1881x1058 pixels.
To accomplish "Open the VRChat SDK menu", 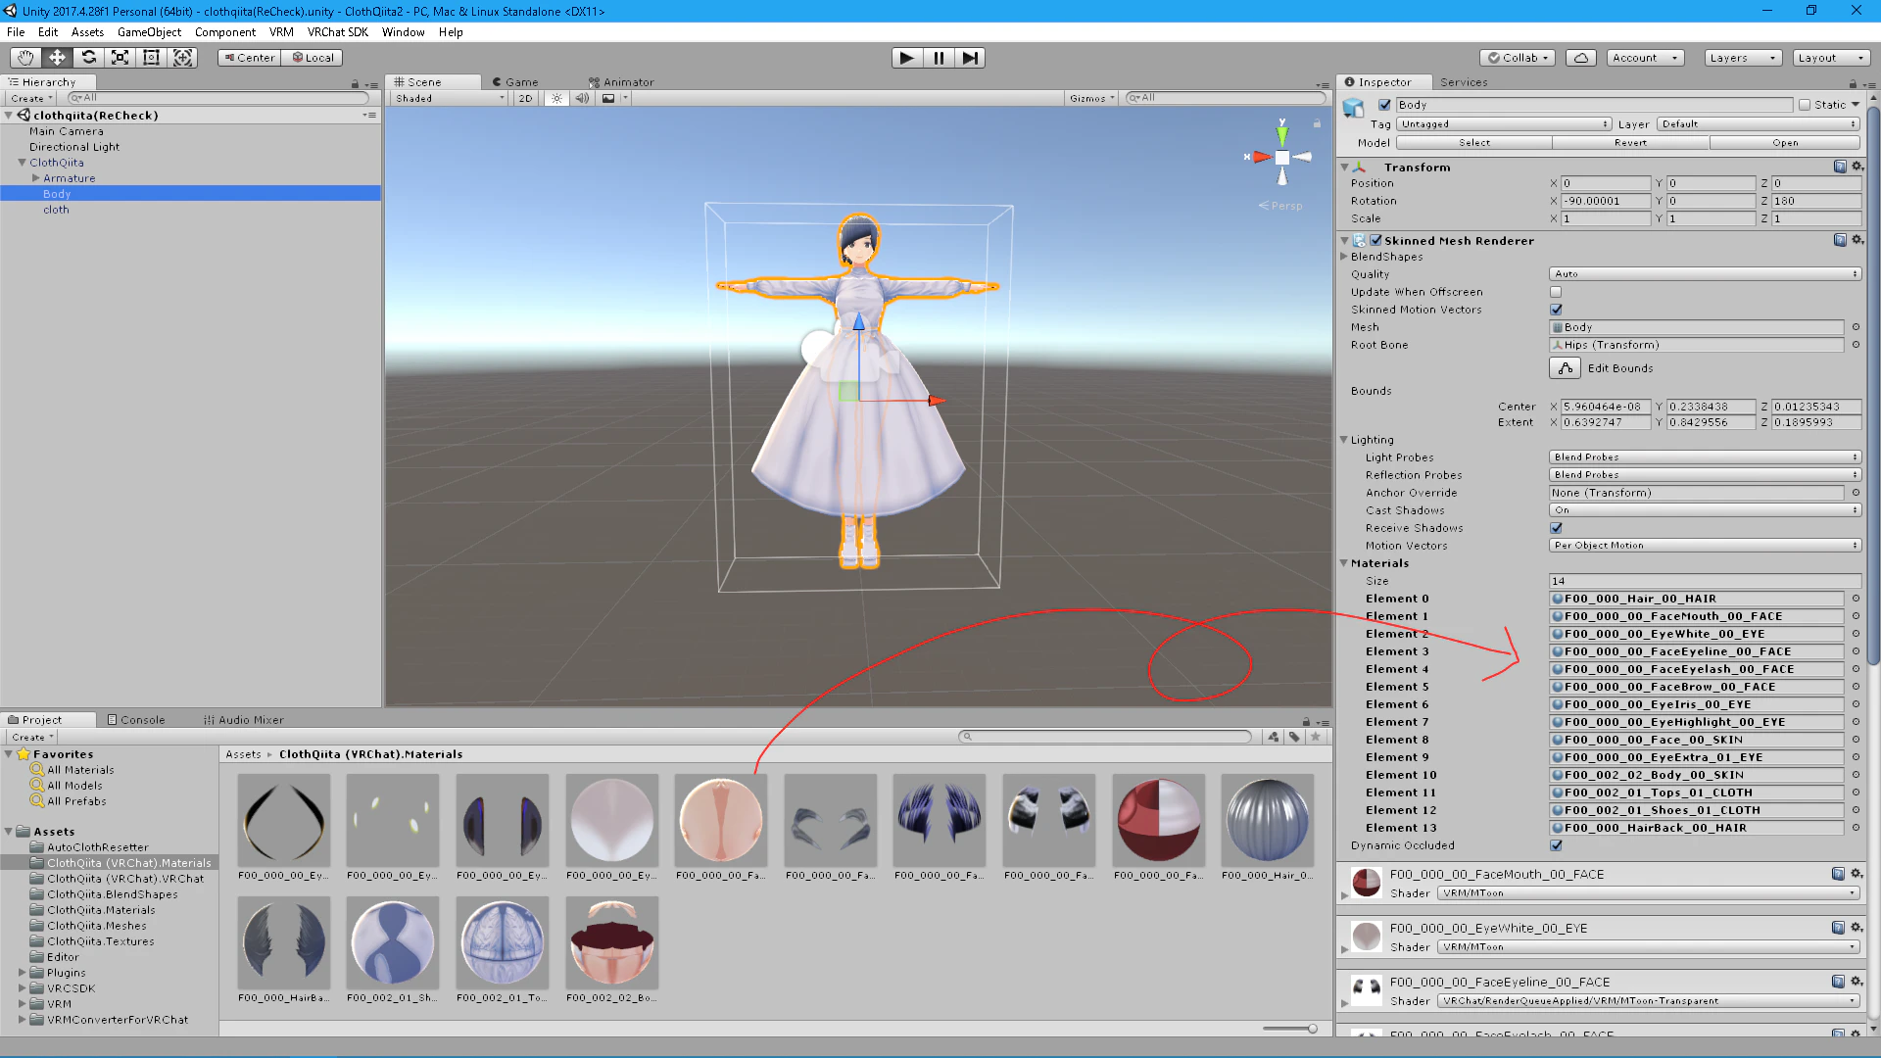I will click(338, 32).
